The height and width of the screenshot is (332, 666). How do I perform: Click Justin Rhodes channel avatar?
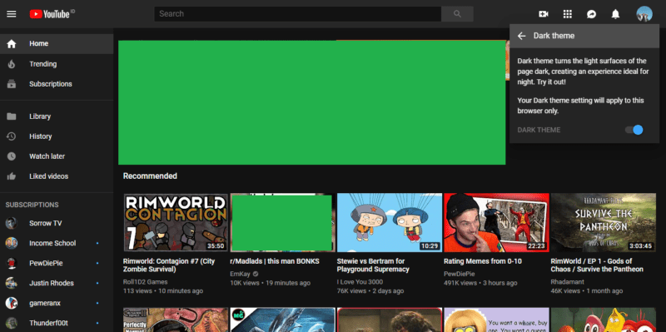12,283
